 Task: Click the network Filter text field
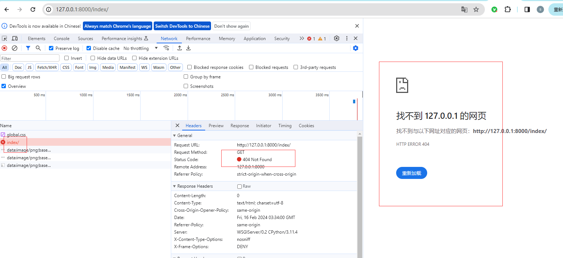[x=30, y=58]
